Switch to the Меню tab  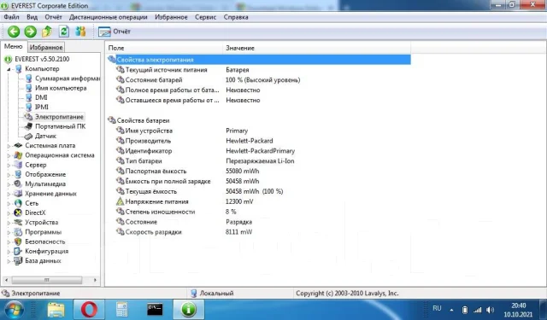tap(14, 46)
